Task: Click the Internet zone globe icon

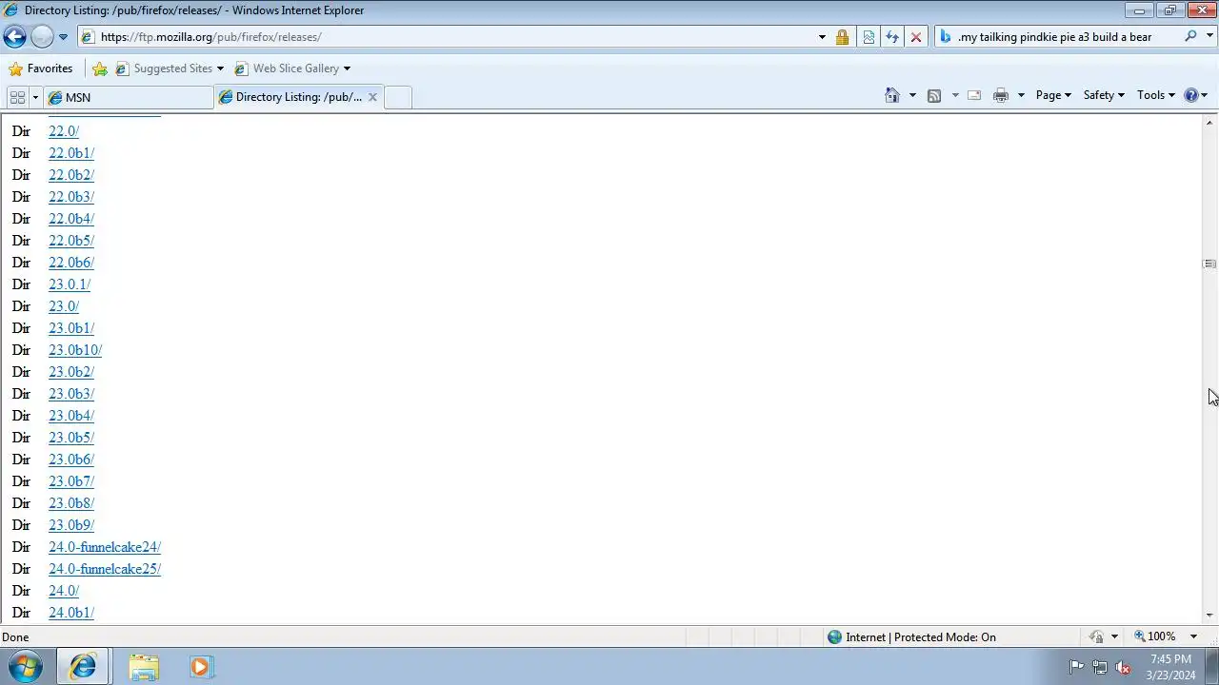Action: click(x=835, y=637)
